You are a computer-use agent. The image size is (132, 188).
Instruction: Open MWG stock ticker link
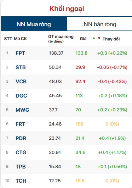point(22,110)
